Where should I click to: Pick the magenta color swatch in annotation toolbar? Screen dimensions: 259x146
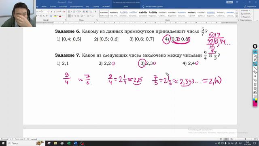(255, 104)
